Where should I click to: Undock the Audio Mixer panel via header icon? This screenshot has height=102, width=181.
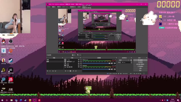tap(116, 58)
